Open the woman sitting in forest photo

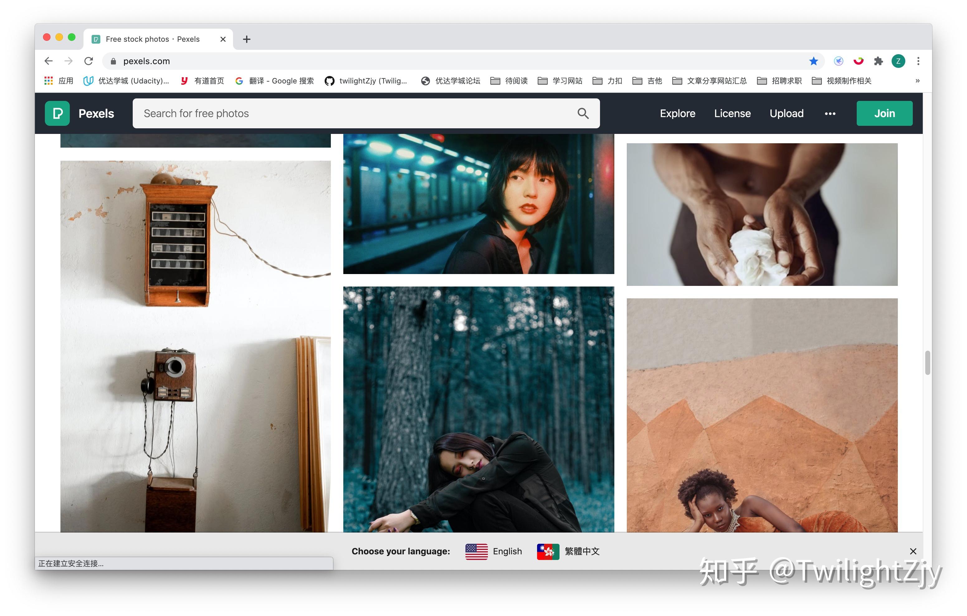pos(478,409)
